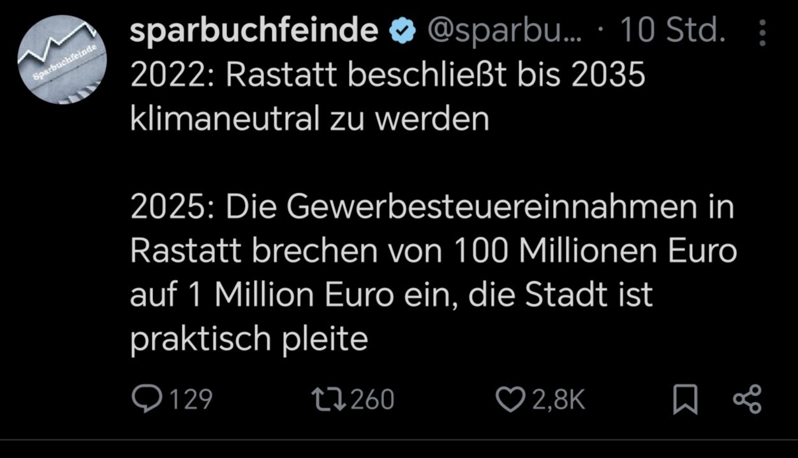The image size is (798, 458).
Task: Like the post via heart icon
Action: pyautogui.click(x=510, y=399)
